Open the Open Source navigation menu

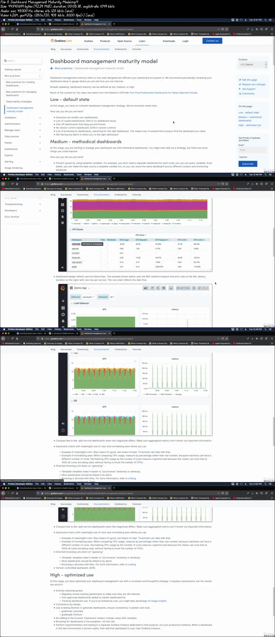click(x=124, y=41)
